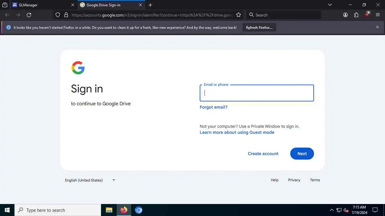The image size is (385, 216).
Task: Click the address bar URL
Action: click(x=152, y=15)
